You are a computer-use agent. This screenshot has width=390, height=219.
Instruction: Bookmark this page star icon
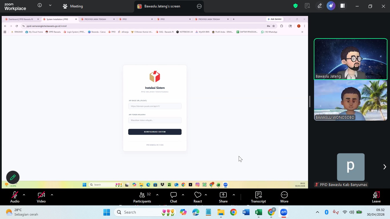[274, 26]
